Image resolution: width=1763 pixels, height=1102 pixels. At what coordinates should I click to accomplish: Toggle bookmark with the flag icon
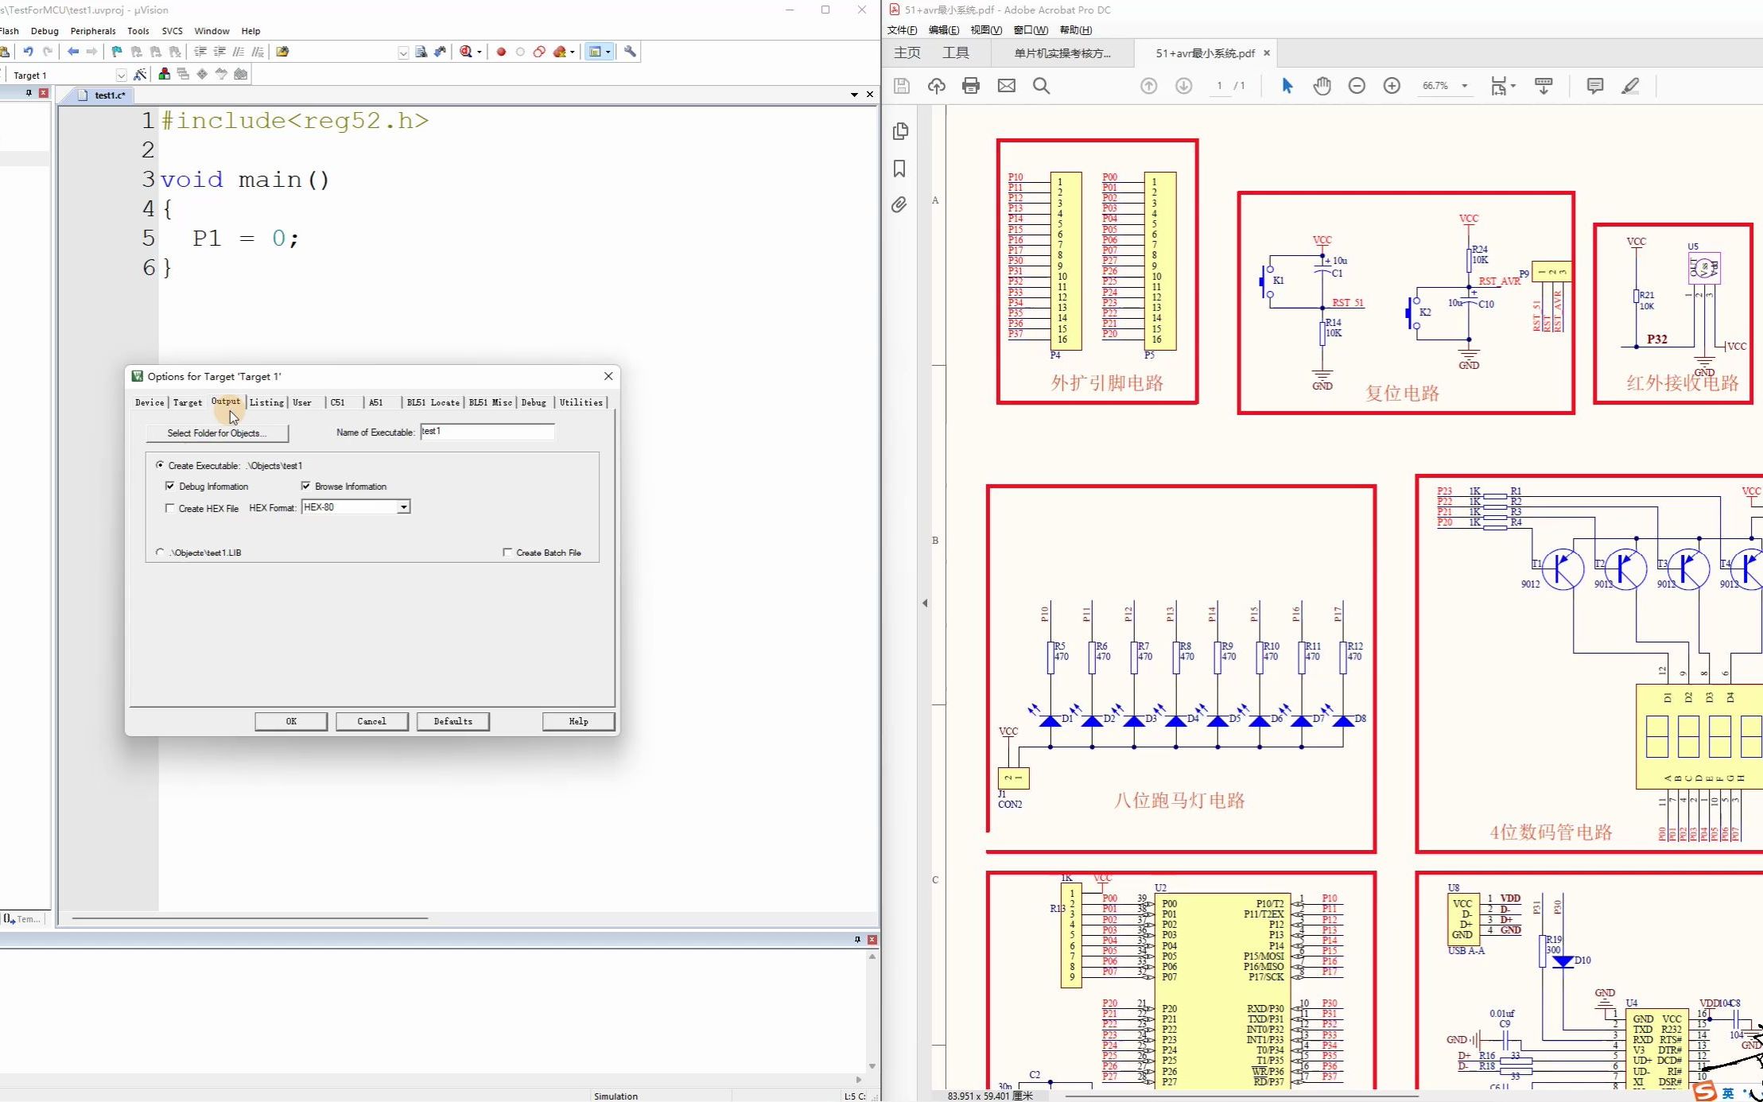click(117, 52)
